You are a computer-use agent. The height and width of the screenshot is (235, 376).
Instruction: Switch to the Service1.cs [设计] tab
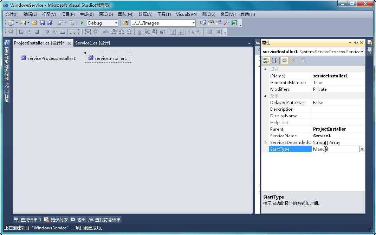coord(92,43)
